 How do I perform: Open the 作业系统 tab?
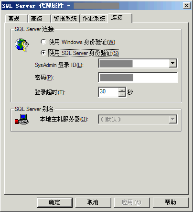click(94, 19)
